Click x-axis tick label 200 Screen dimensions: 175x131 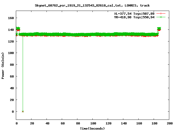pos(170,123)
